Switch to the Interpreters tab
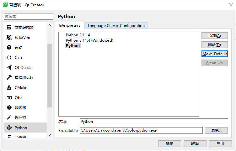 click(70, 25)
